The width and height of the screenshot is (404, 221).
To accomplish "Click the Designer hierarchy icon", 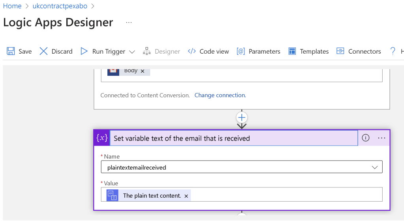I will click(x=147, y=51).
